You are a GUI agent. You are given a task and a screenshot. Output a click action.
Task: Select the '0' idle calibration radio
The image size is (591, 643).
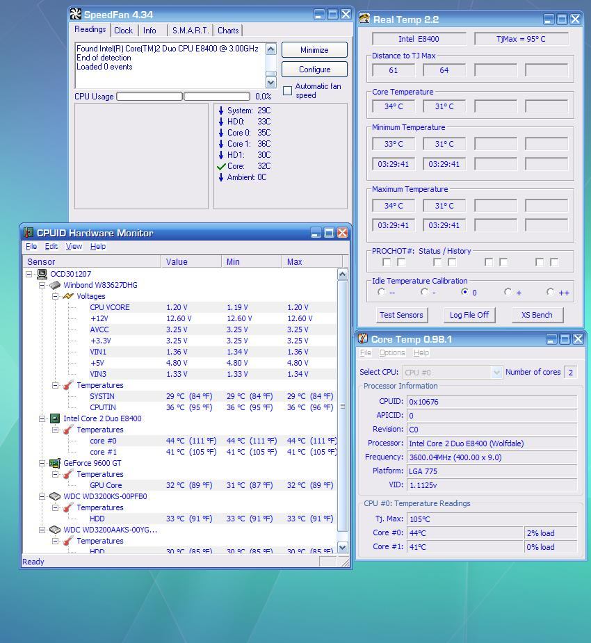pyautogui.click(x=464, y=292)
